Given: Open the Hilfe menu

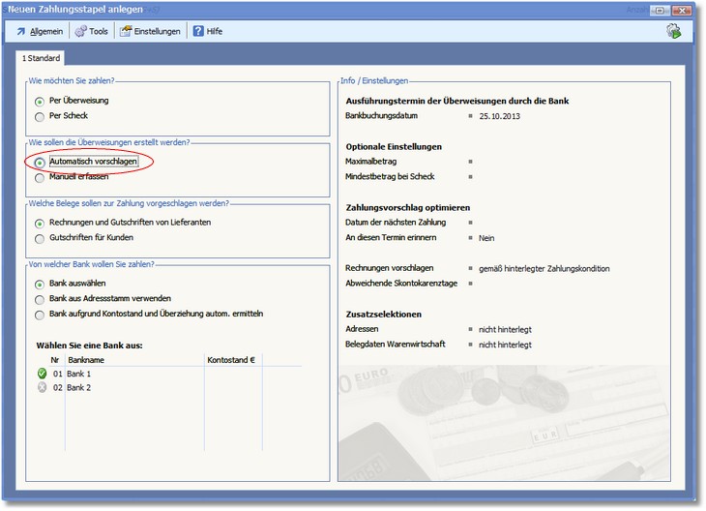Looking at the screenshot, I should coord(214,31).
